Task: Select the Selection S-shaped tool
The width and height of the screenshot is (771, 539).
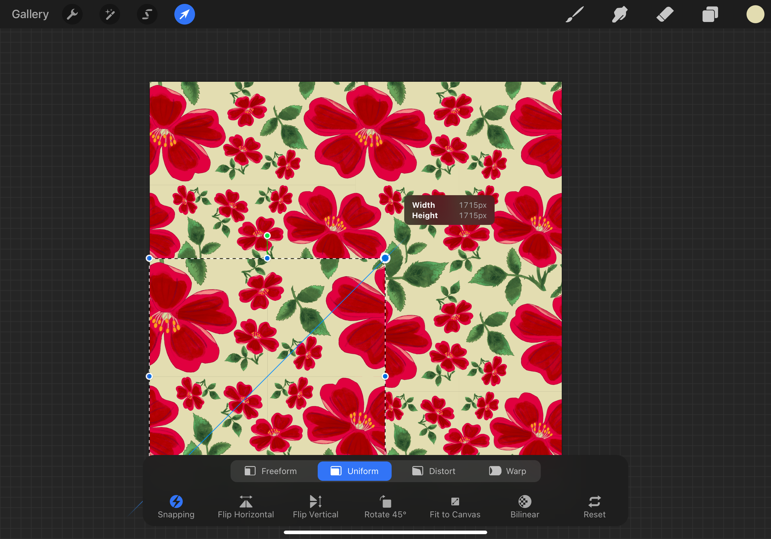Action: (x=147, y=15)
